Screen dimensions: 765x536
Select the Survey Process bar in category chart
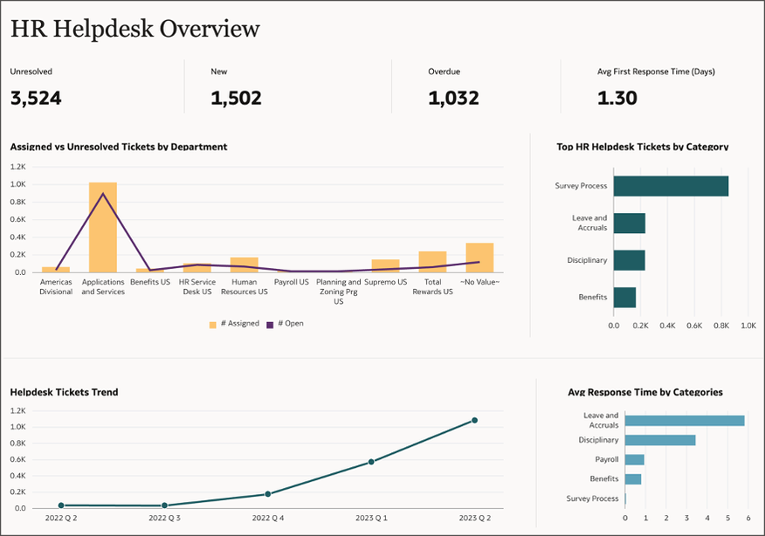tap(671, 185)
